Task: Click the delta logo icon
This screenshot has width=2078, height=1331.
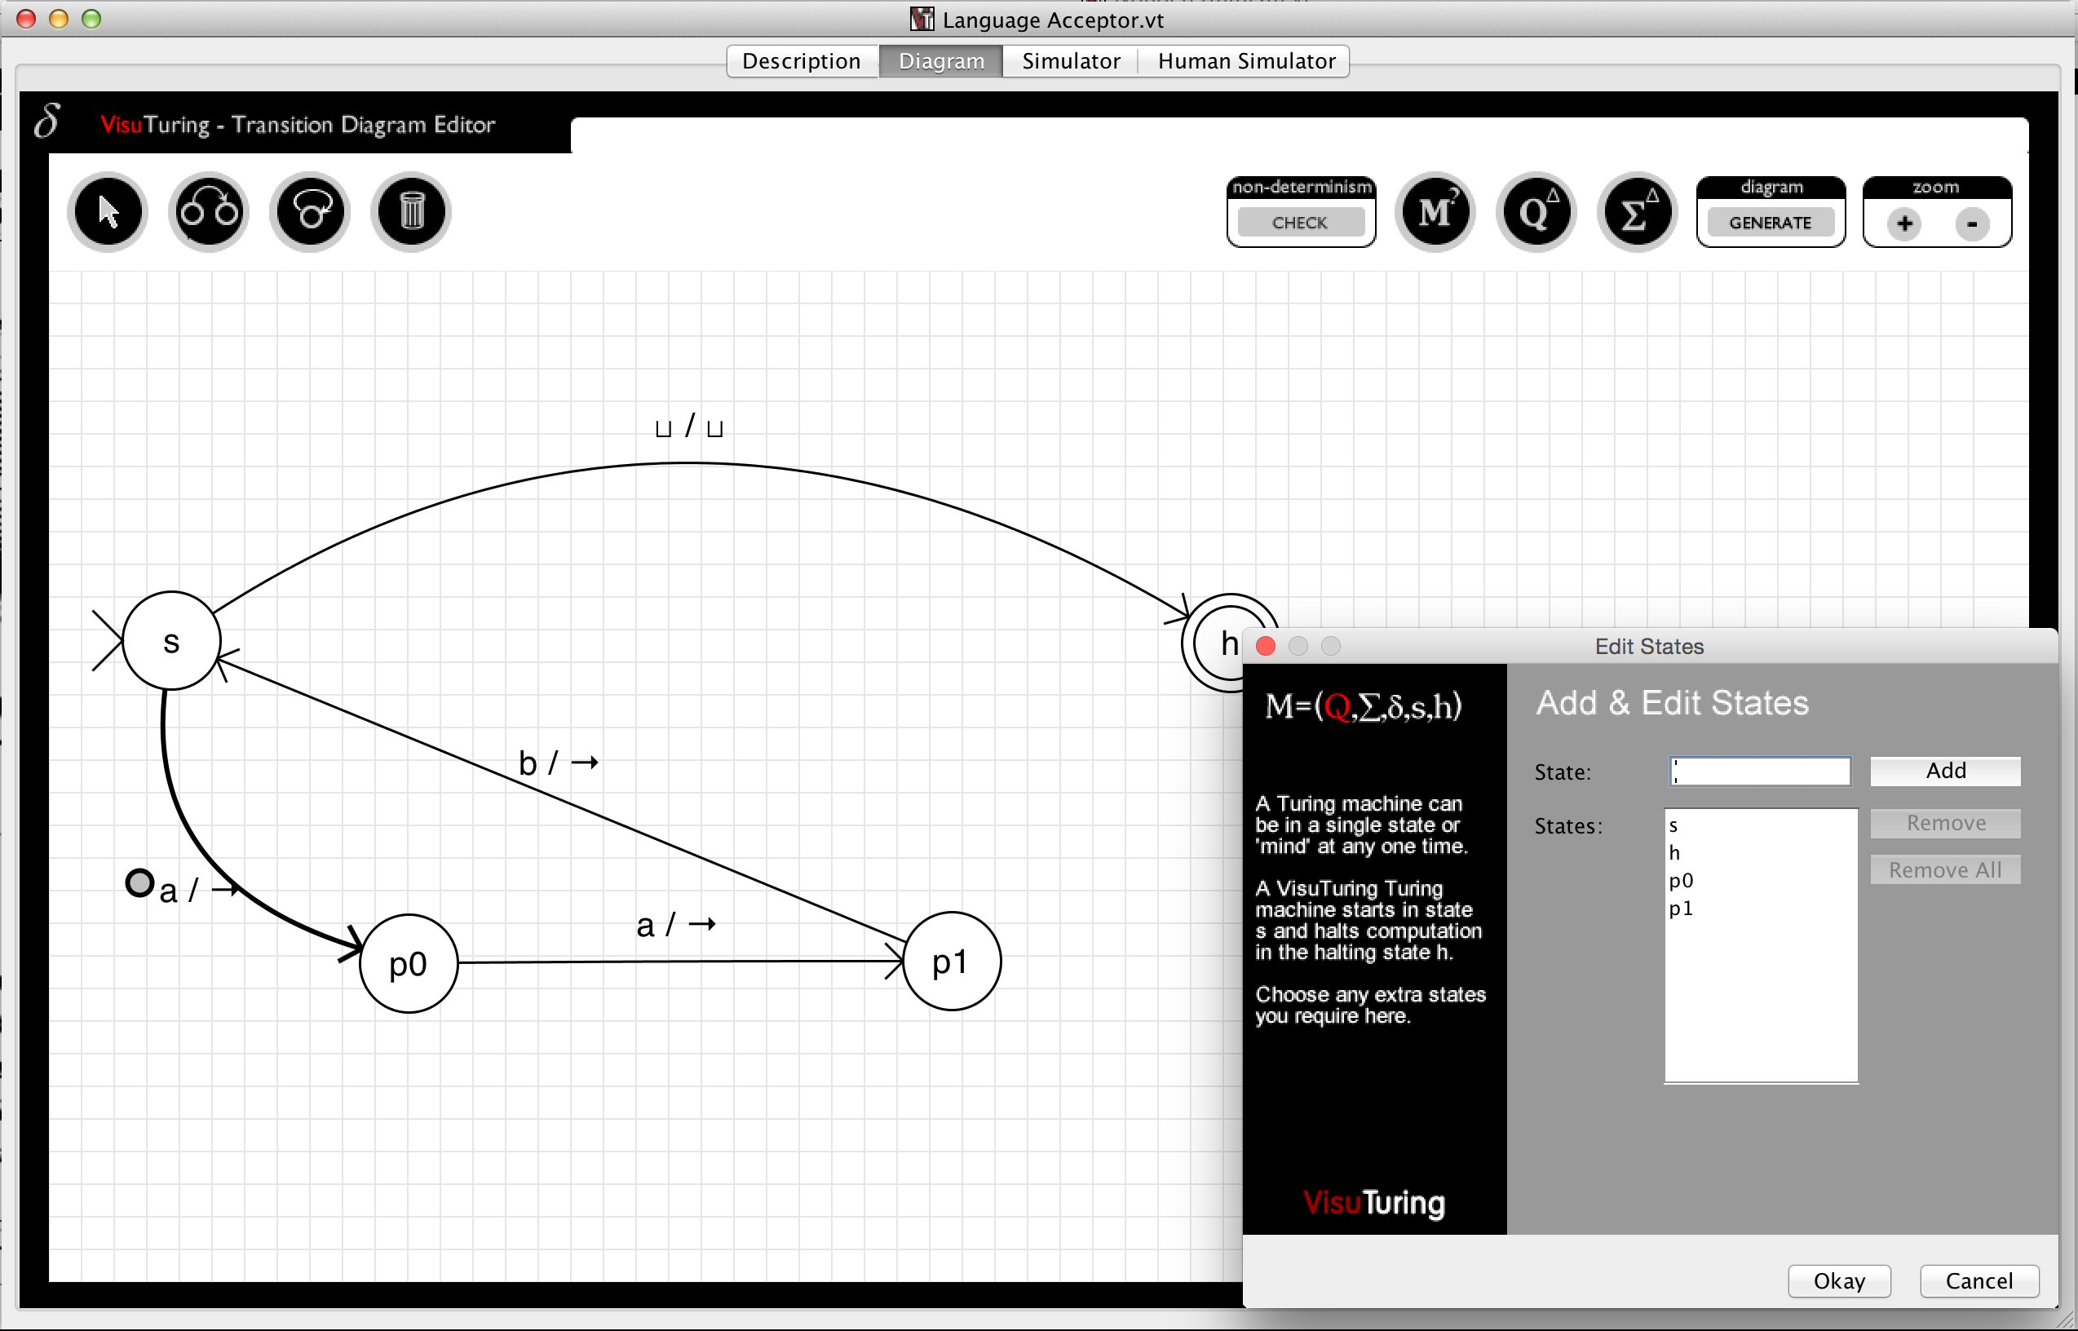Action: (47, 121)
